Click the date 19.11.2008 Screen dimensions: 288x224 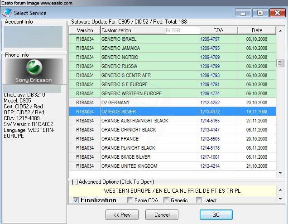pos(257,112)
